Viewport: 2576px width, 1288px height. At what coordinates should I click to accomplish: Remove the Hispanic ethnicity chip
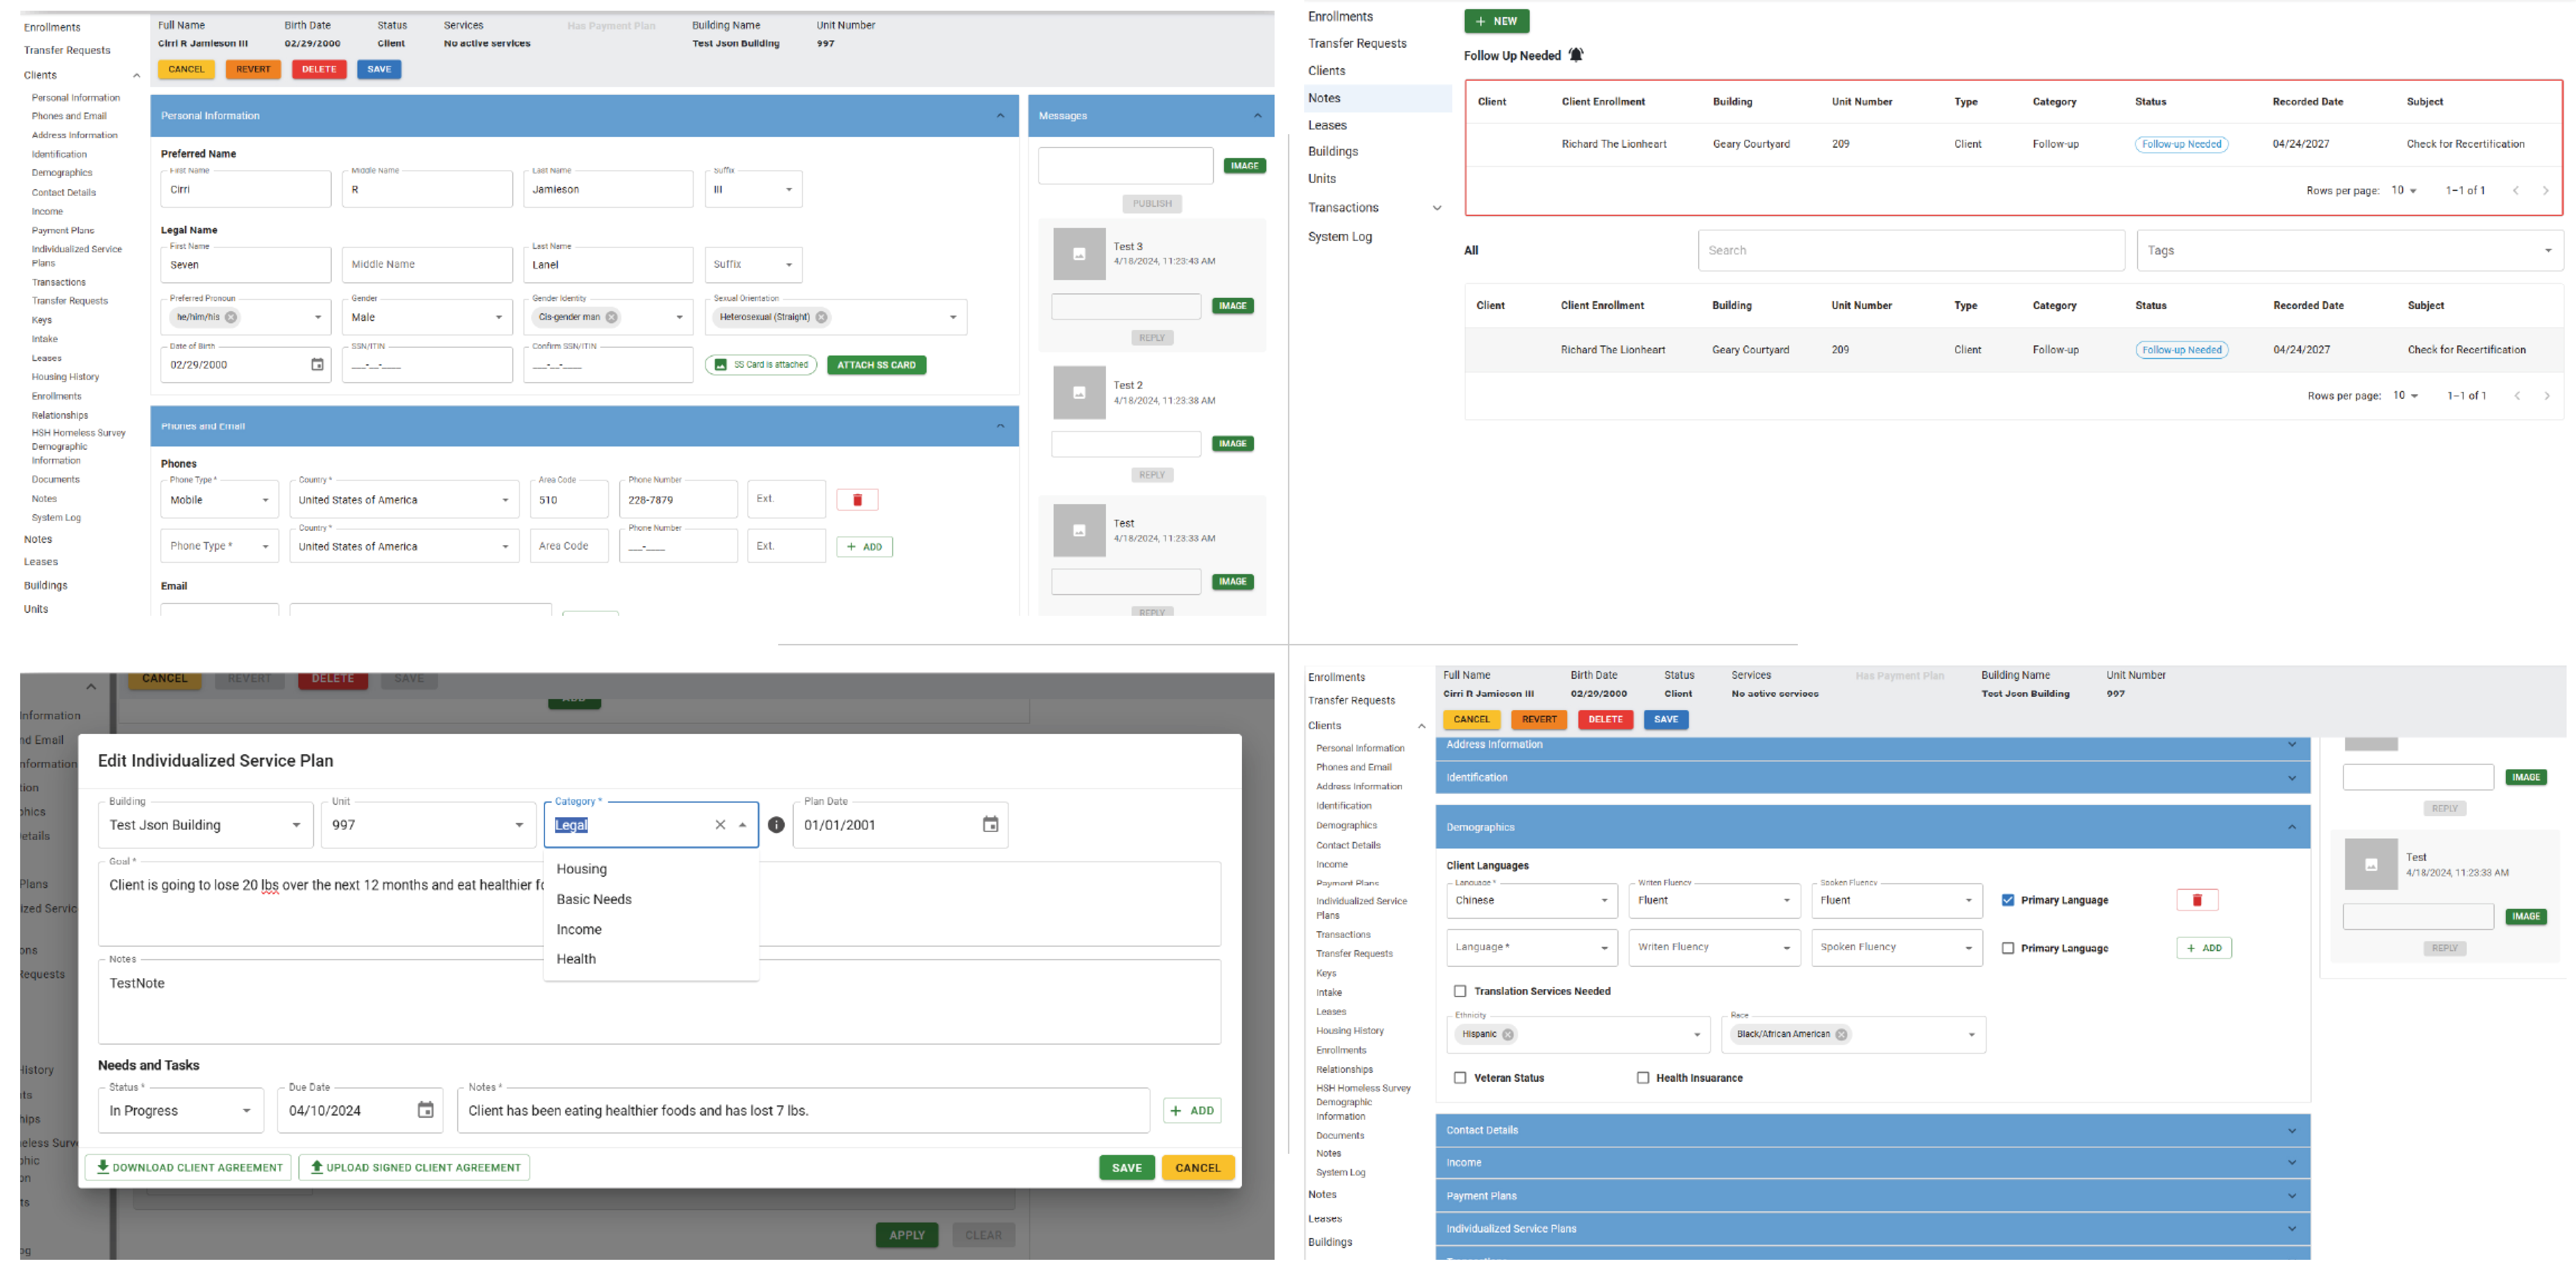coord(1507,1034)
